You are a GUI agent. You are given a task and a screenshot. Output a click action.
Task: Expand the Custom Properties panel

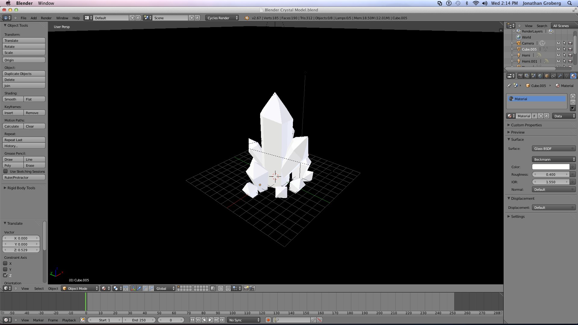pyautogui.click(x=526, y=125)
